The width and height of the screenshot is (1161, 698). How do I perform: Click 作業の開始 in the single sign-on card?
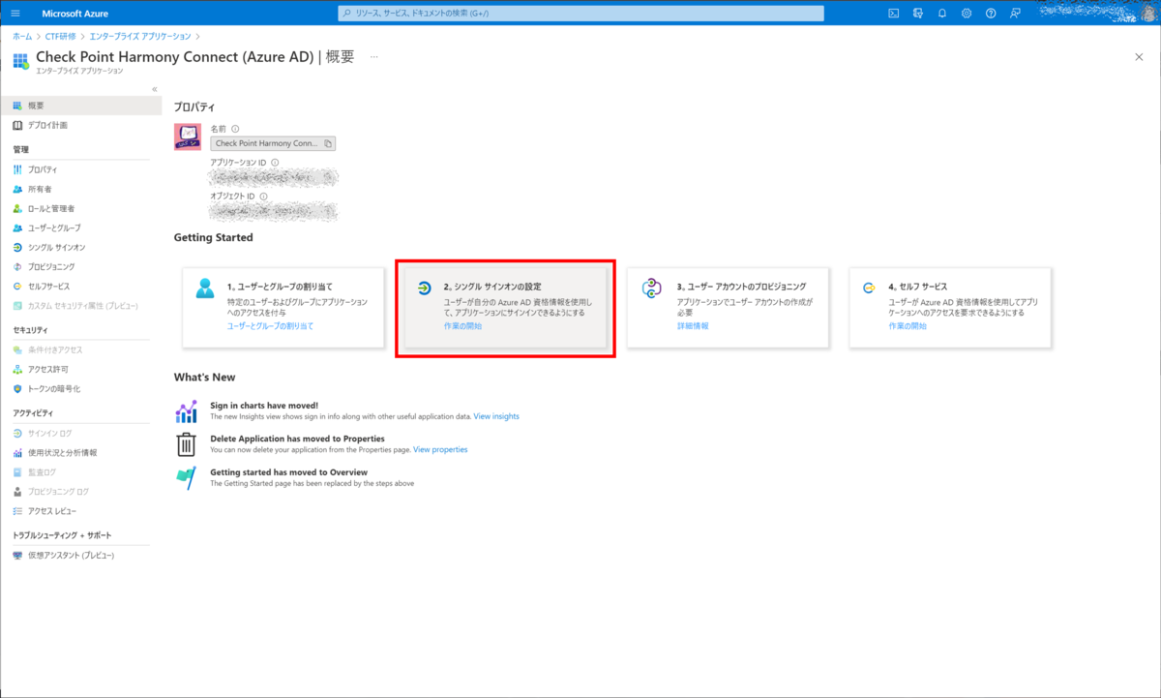[x=462, y=326]
